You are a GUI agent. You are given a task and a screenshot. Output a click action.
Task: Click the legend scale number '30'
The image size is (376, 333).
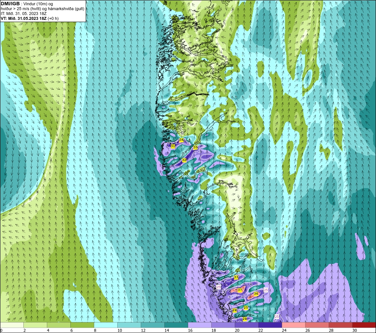(355, 330)
